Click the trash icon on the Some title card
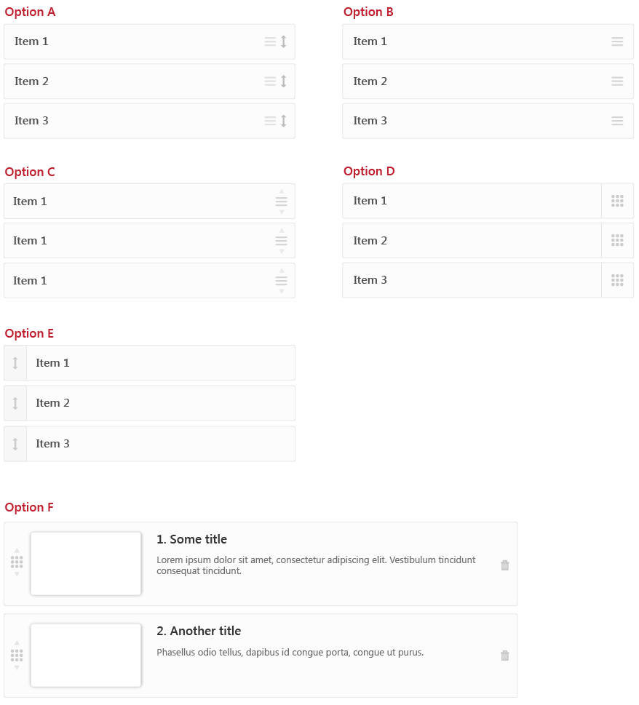The width and height of the screenshot is (639, 705). pyautogui.click(x=504, y=565)
